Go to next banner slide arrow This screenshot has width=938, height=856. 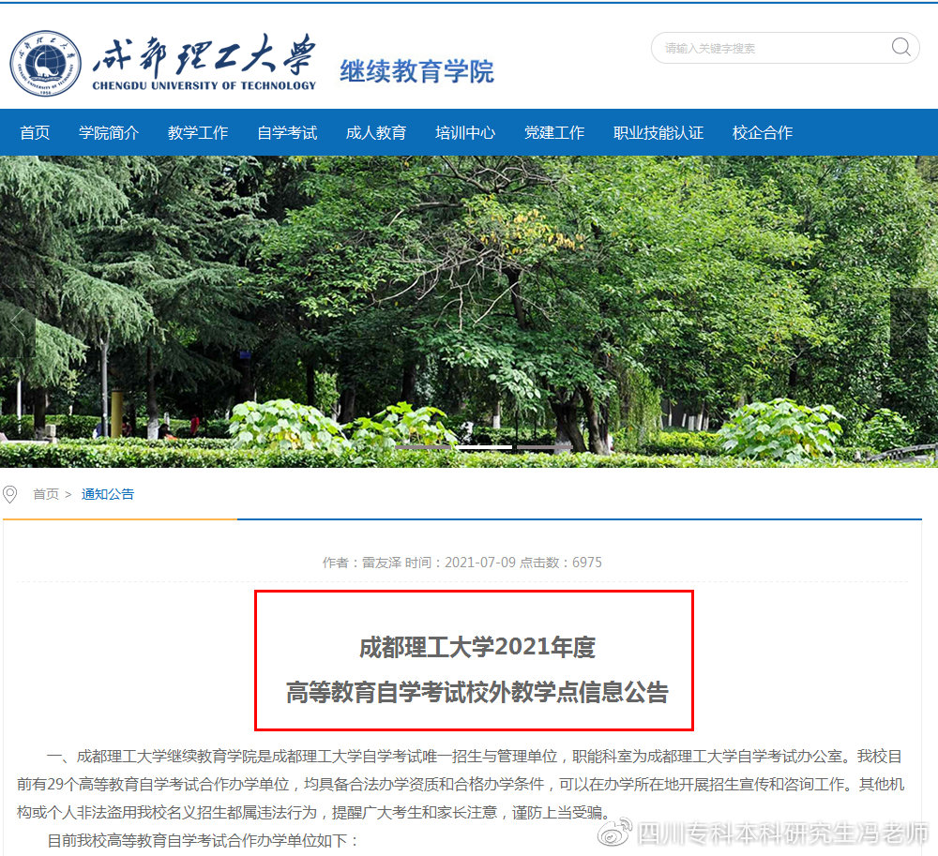click(909, 323)
